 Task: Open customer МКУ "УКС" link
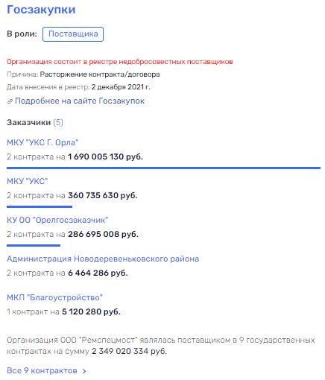27,181
